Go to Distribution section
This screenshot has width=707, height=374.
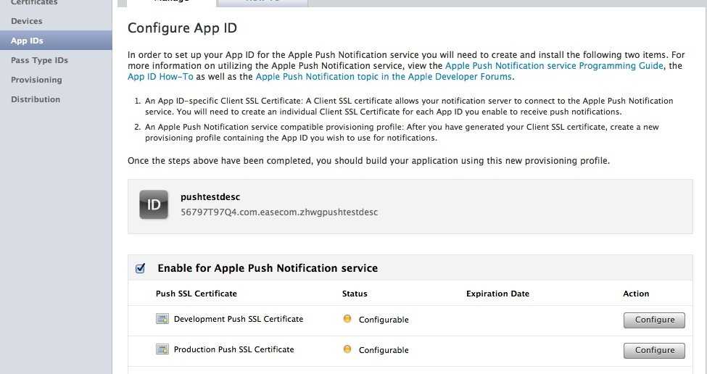pos(36,99)
